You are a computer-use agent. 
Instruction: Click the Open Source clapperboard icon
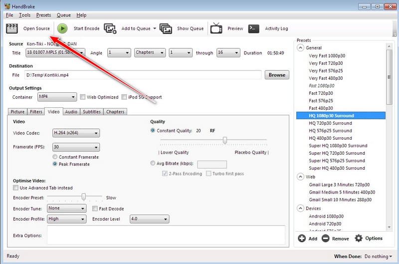11,28
